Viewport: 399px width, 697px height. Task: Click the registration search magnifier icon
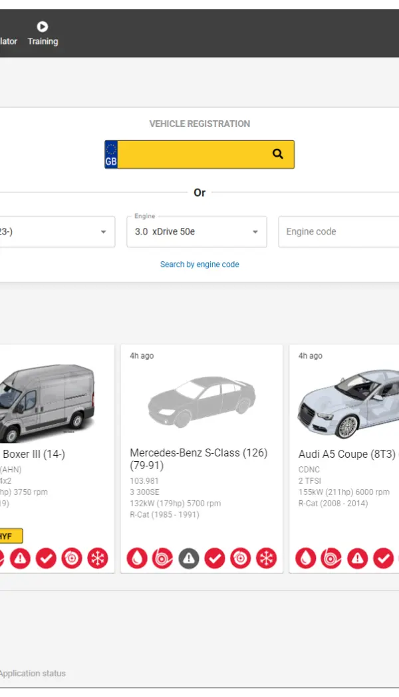tap(277, 153)
